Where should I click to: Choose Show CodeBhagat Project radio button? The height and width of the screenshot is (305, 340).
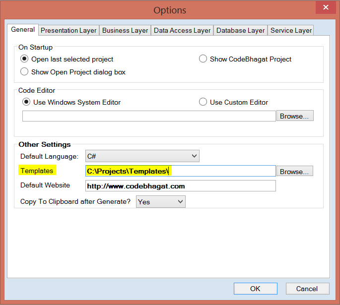(203, 59)
